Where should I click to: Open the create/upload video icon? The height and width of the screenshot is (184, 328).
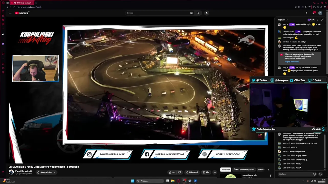pos(306,13)
